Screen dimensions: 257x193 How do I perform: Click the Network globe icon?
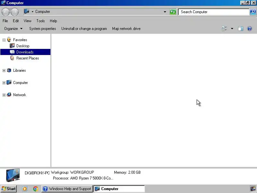[9, 95]
